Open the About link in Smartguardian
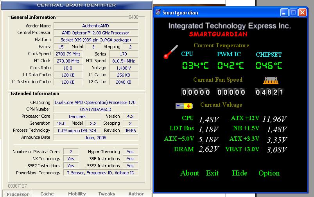This screenshot has height=197, width=314. tap(190, 173)
